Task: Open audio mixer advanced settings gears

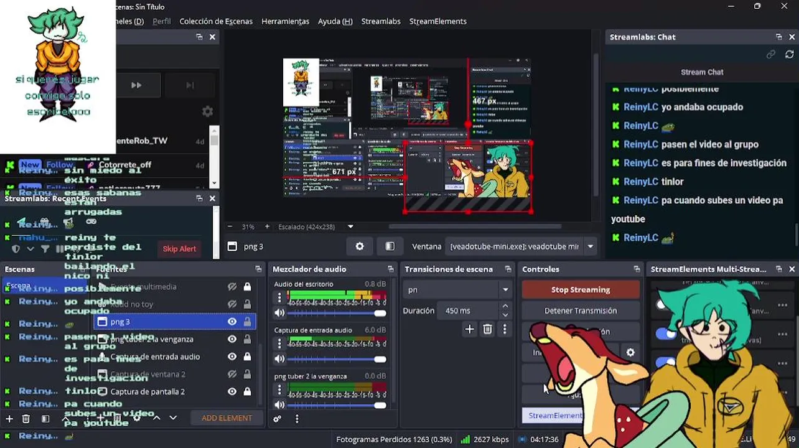Action: pos(278,419)
